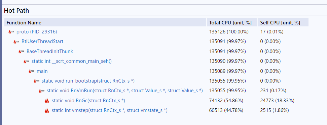Click the flame icon beside proto (PID: 29316)

pyautogui.click(x=11, y=32)
